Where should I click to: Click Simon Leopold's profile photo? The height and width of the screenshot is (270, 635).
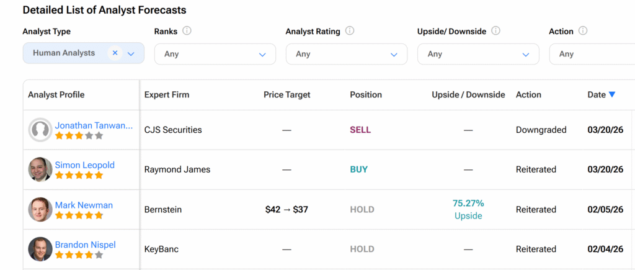[x=40, y=169]
